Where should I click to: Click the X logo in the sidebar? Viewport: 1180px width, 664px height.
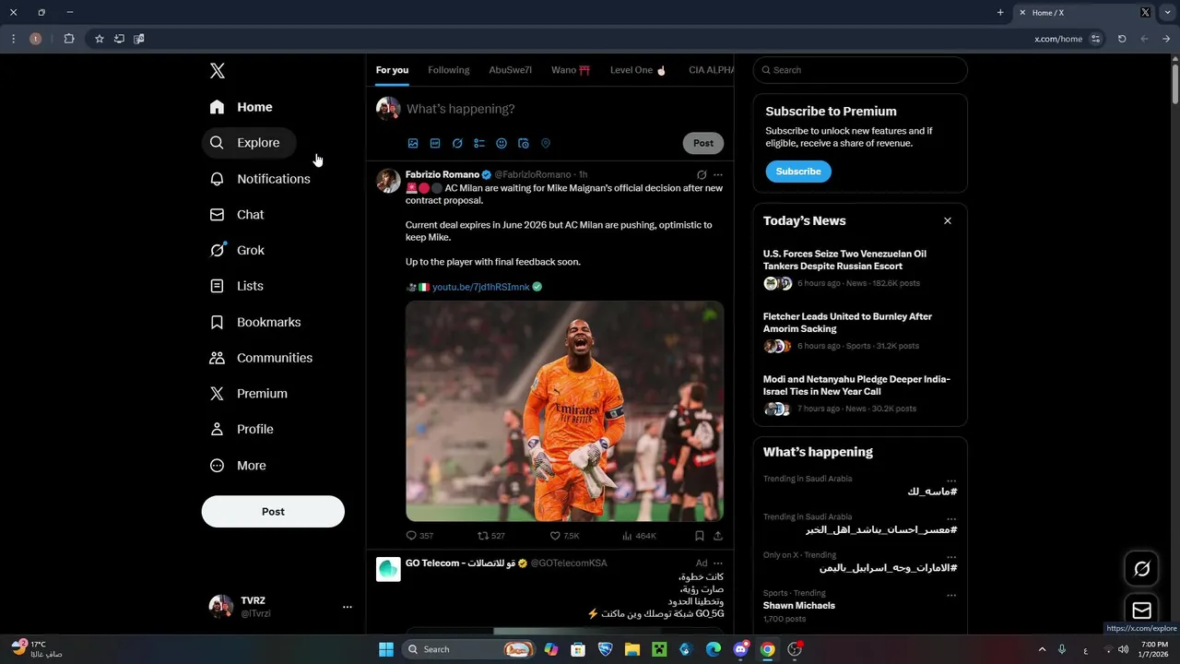click(217, 71)
